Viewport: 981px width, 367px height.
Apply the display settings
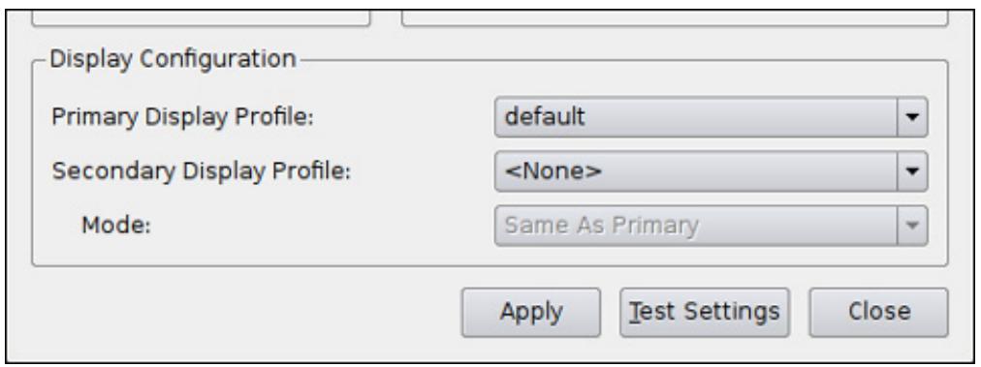(x=531, y=312)
